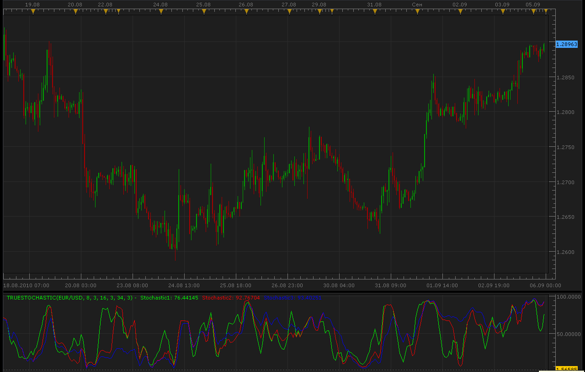
Task: Click the blue current price label 1.28963
Action: 567,44
